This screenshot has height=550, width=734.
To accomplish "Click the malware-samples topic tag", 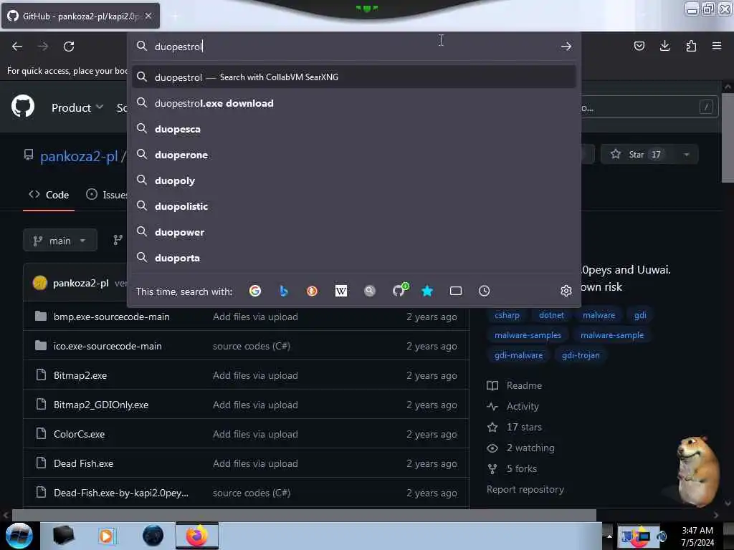I will click(528, 335).
